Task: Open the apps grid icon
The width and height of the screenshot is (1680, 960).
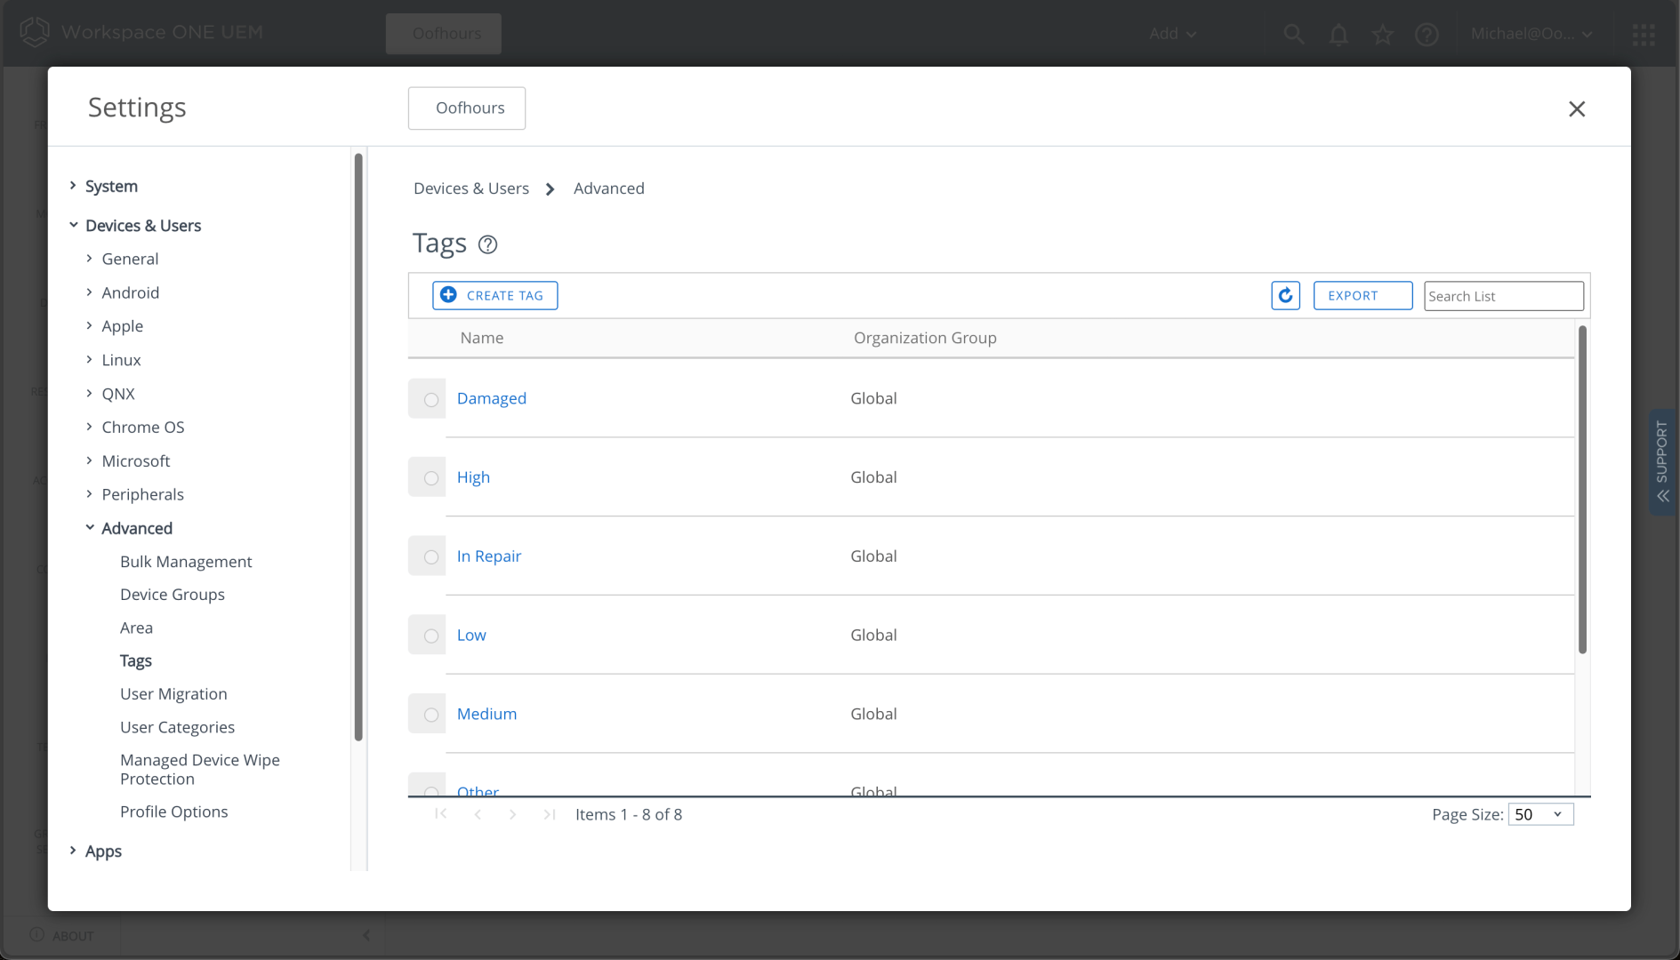Action: coord(1643,34)
